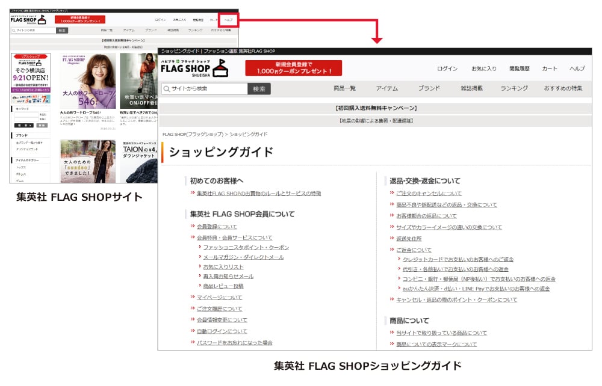Open the ヘルプ (help) page
The height and width of the screenshot is (386, 602).
click(x=578, y=69)
